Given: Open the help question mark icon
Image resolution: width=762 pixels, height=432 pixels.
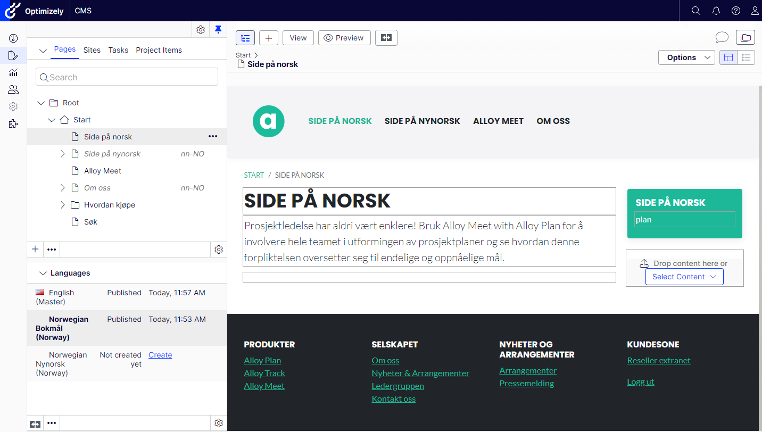Looking at the screenshot, I should pos(736,11).
